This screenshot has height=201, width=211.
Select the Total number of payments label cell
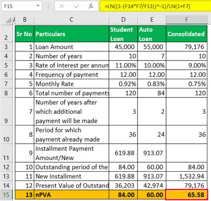click(x=71, y=93)
